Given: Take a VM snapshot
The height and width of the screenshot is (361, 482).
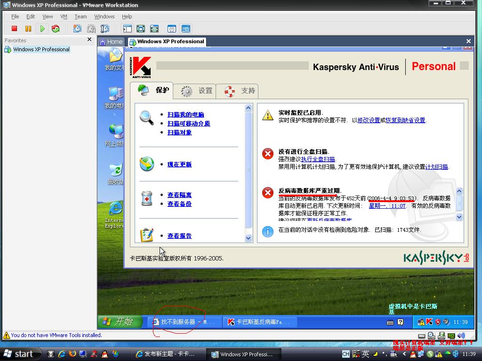Looking at the screenshot, I should 77,29.
